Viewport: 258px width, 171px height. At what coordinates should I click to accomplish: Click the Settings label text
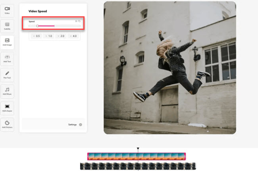point(72,124)
